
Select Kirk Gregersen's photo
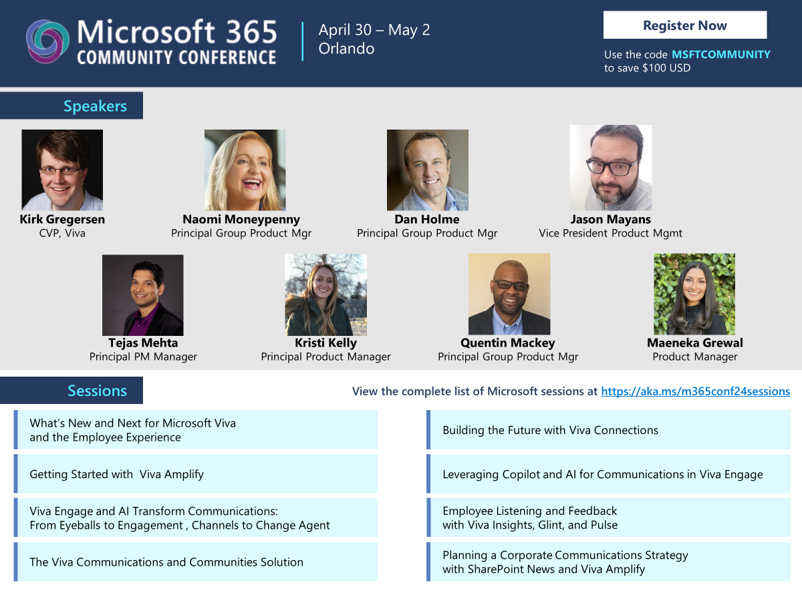coord(61,169)
